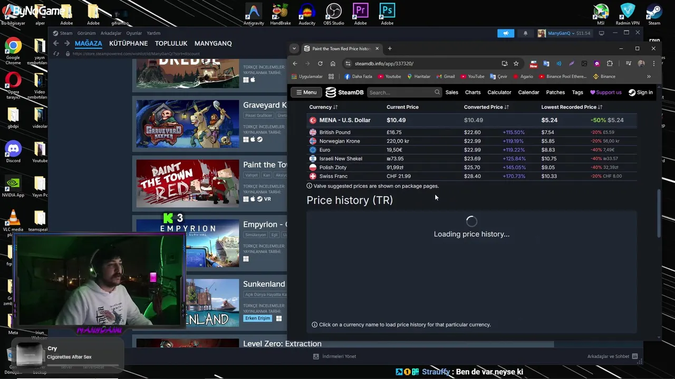
Task: Go to the browser home page
Action: coord(333,63)
